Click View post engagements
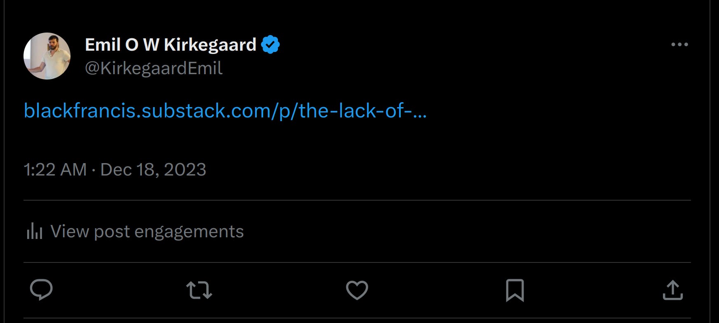Image resolution: width=719 pixels, height=323 pixels. (x=146, y=232)
